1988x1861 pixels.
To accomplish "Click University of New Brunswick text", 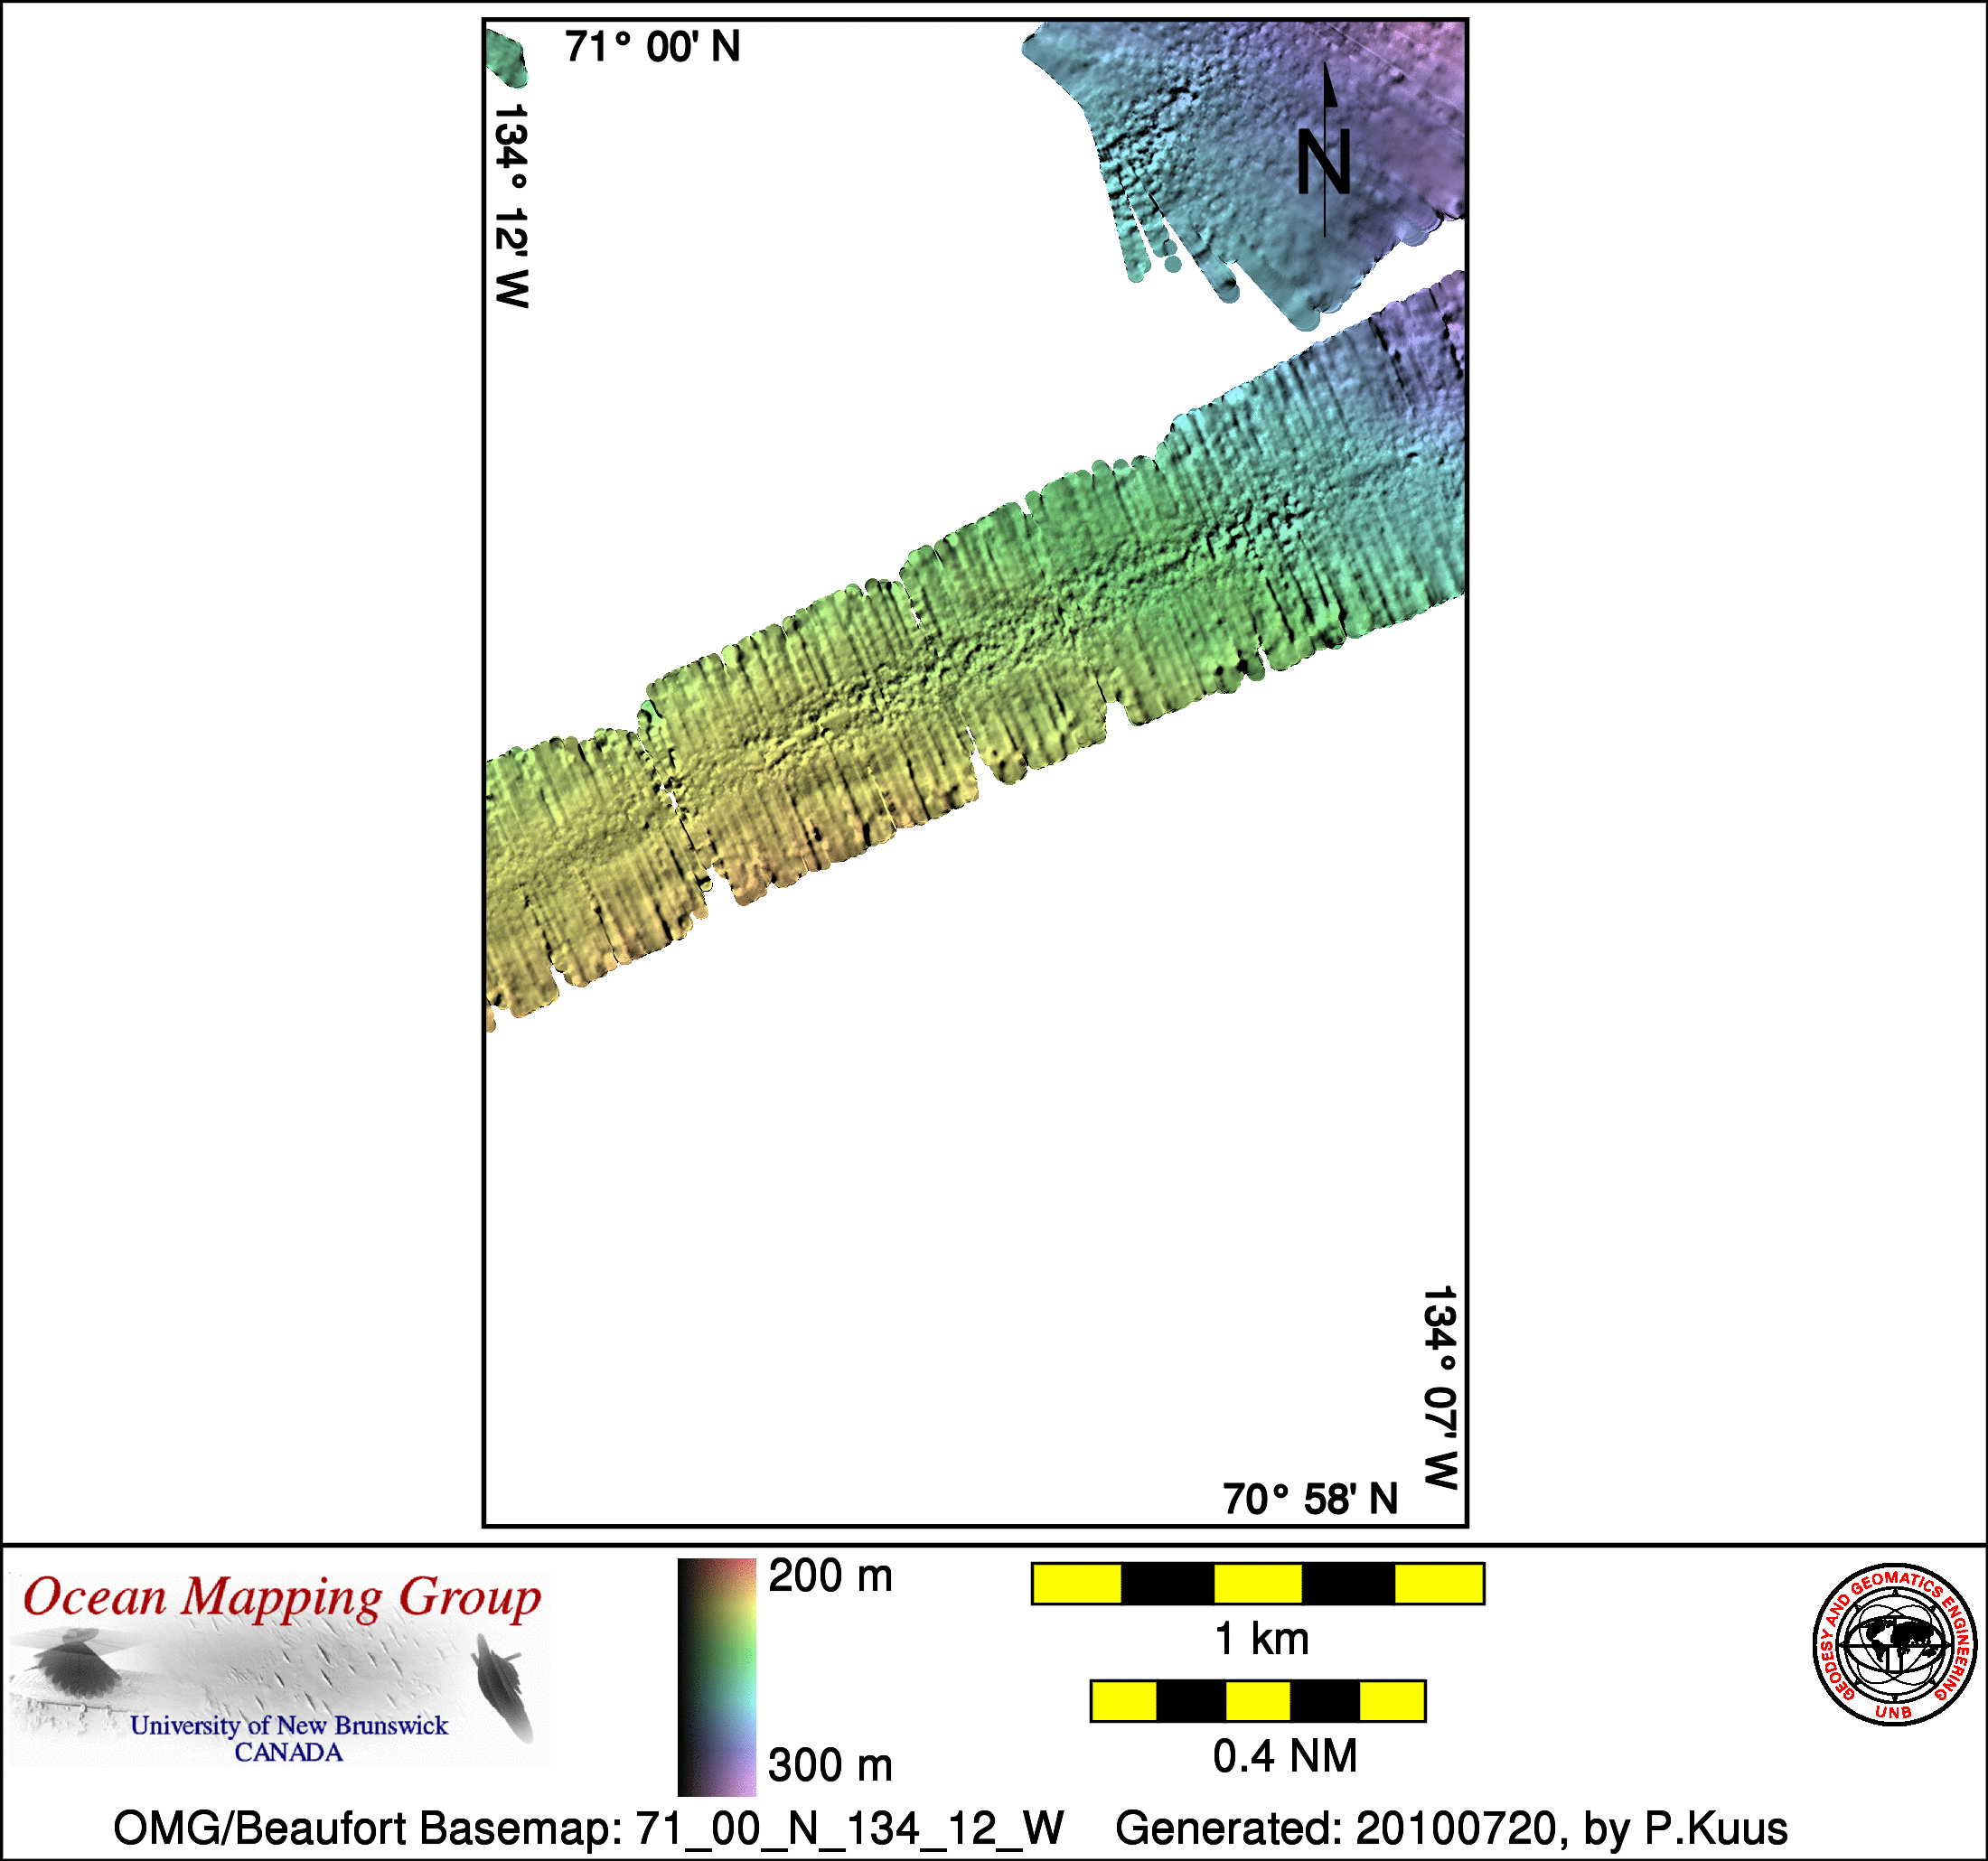I will (289, 1725).
